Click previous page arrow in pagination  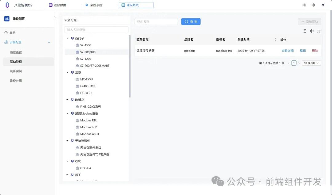pos(289,63)
